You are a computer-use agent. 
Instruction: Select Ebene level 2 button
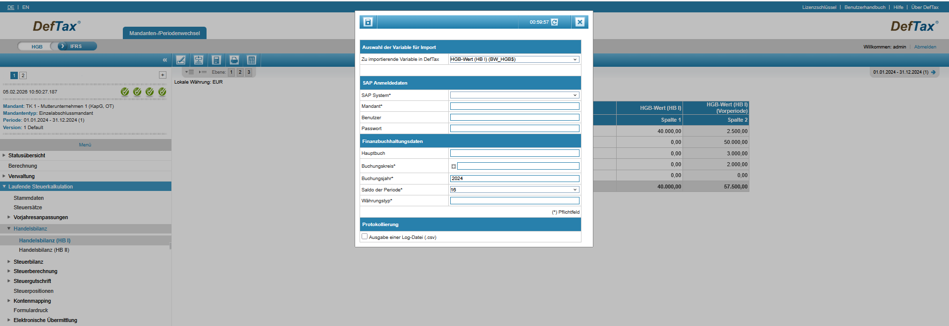tap(240, 72)
